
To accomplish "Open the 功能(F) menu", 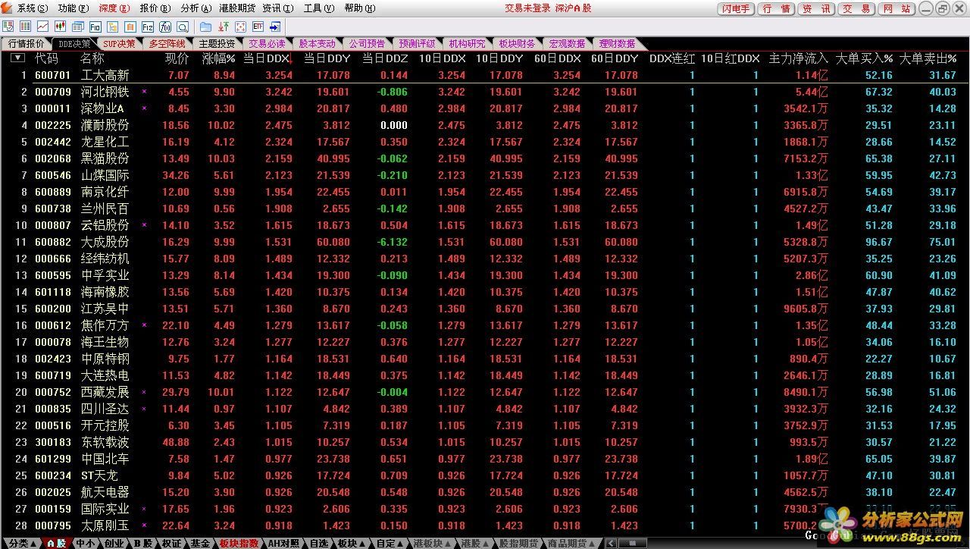I will point(73,8).
